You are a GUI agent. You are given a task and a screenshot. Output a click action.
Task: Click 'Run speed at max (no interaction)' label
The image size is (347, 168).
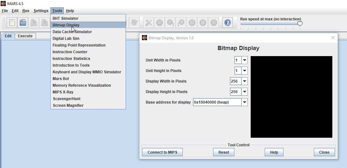[x=270, y=19]
